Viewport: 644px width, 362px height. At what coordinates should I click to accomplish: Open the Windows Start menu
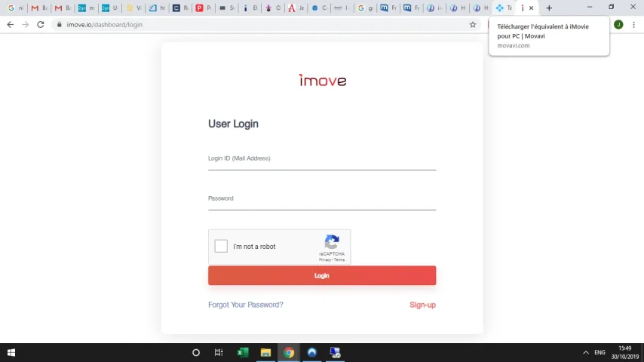(x=11, y=352)
